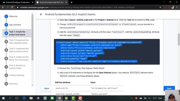Click the 'android:id' table cell

click(62, 88)
